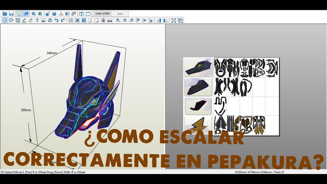This screenshot has height=184, width=327.
Task: Redo the action with blue arrow
Action: tap(63, 20)
